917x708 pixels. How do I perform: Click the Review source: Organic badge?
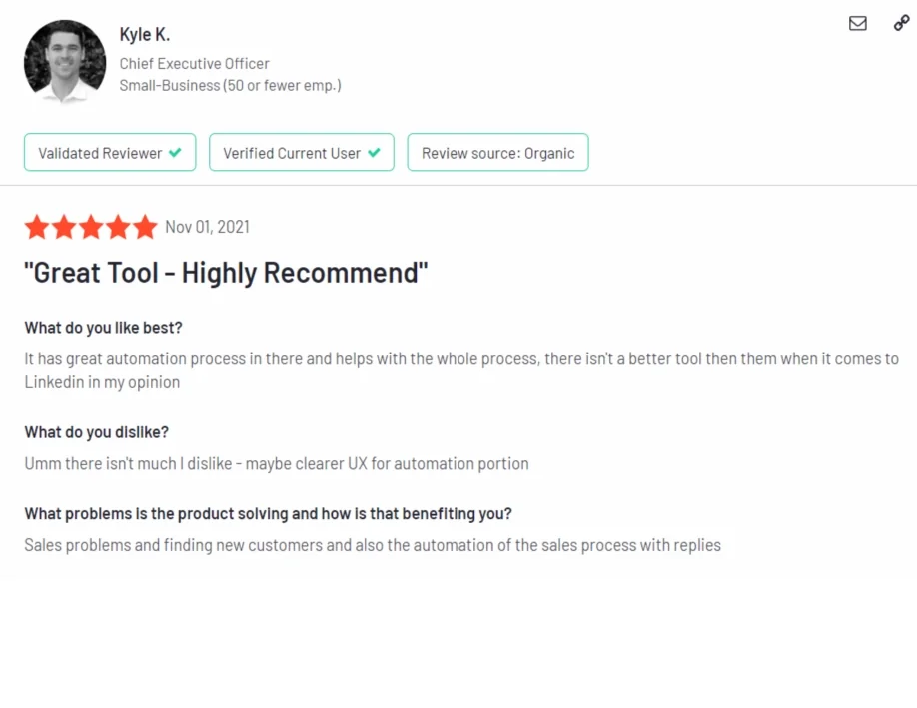pyautogui.click(x=497, y=153)
